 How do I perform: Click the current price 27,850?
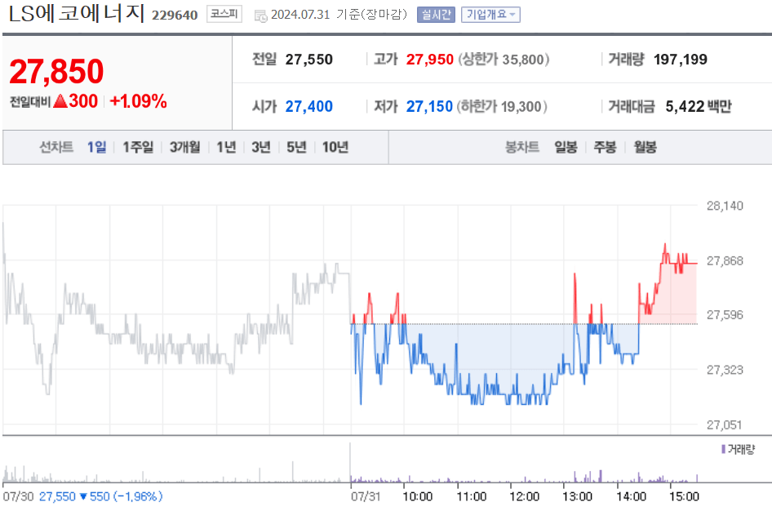coord(56,71)
